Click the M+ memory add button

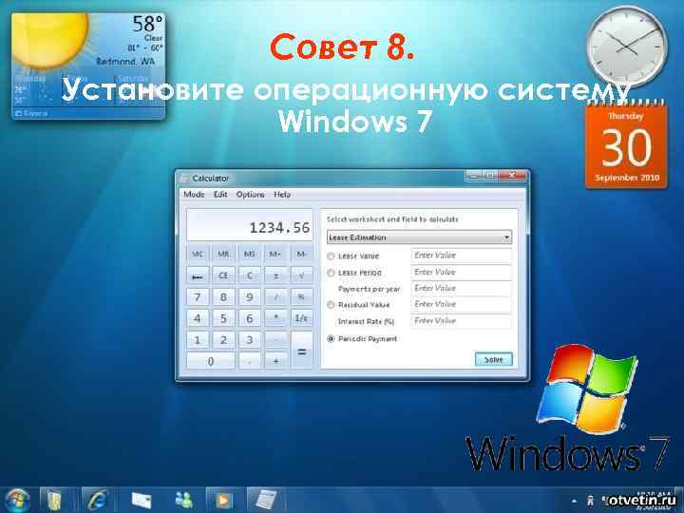click(x=275, y=254)
